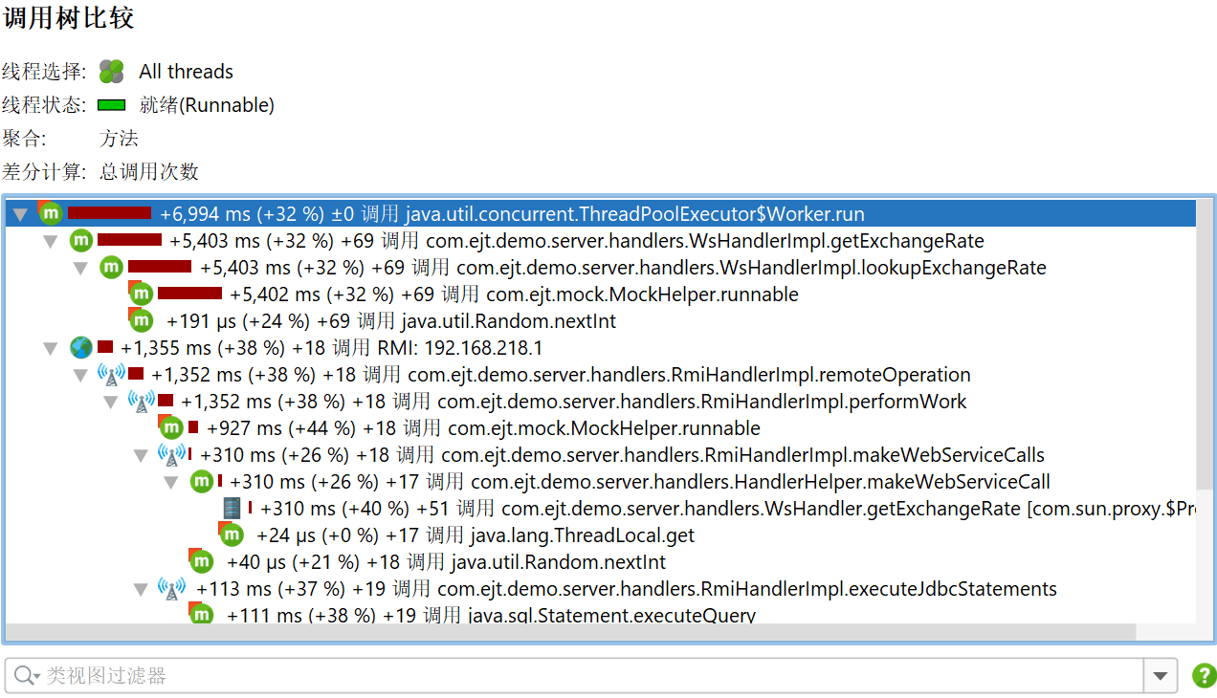Collapse the WsHandlerImpl.getExchangeRate node

coord(51,241)
